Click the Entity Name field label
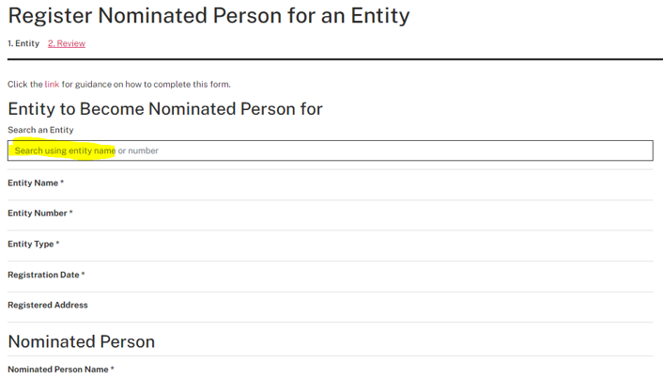 tap(33, 182)
